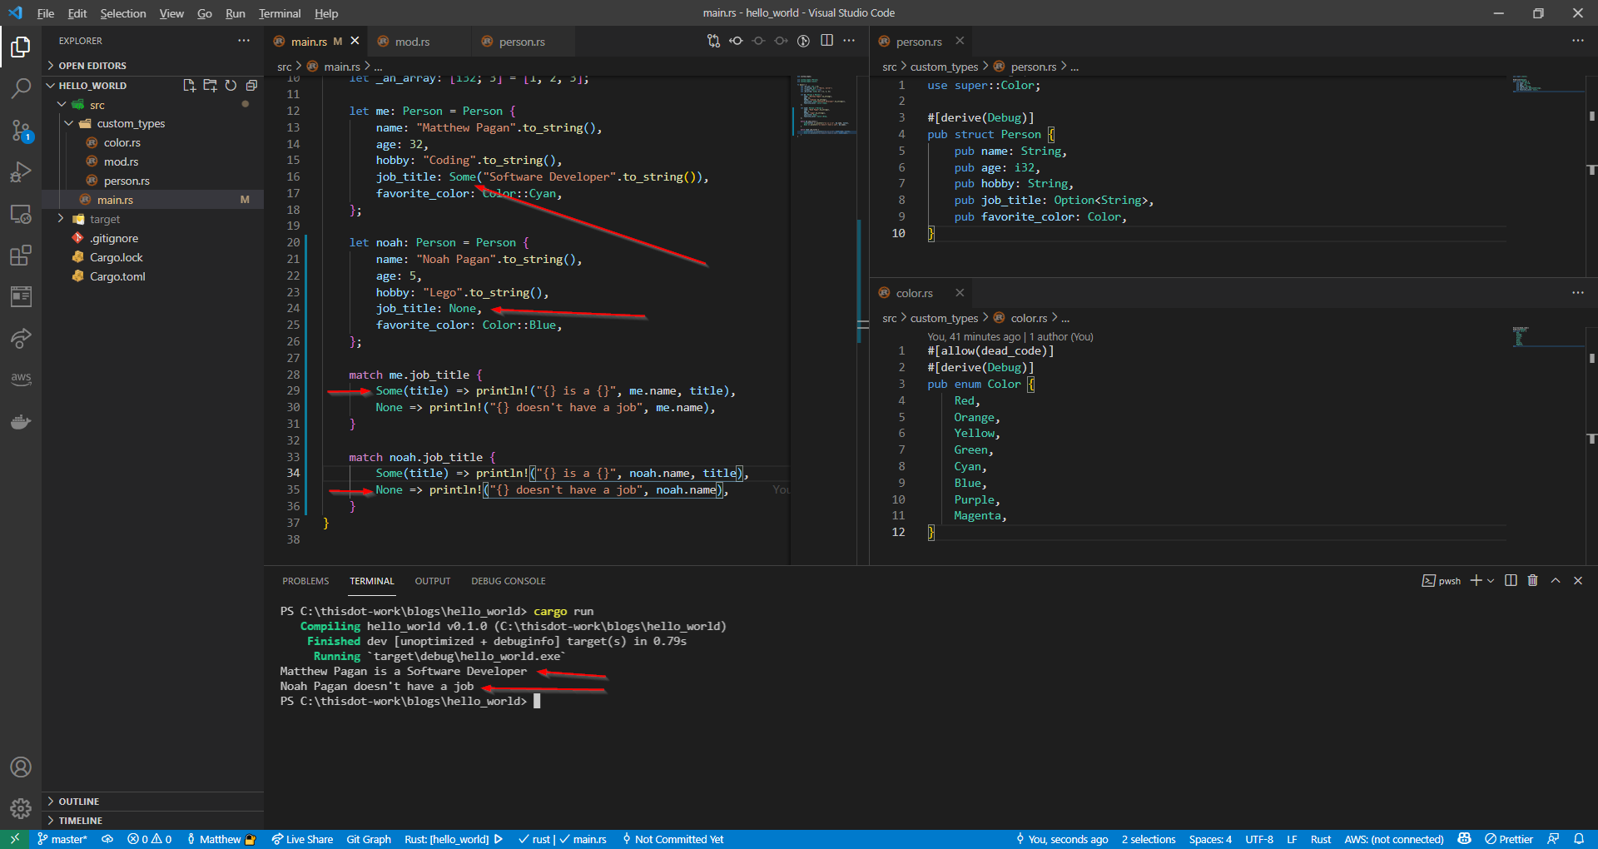Open color.rs in the Explorer tree
The height and width of the screenshot is (849, 1598).
[122, 142]
